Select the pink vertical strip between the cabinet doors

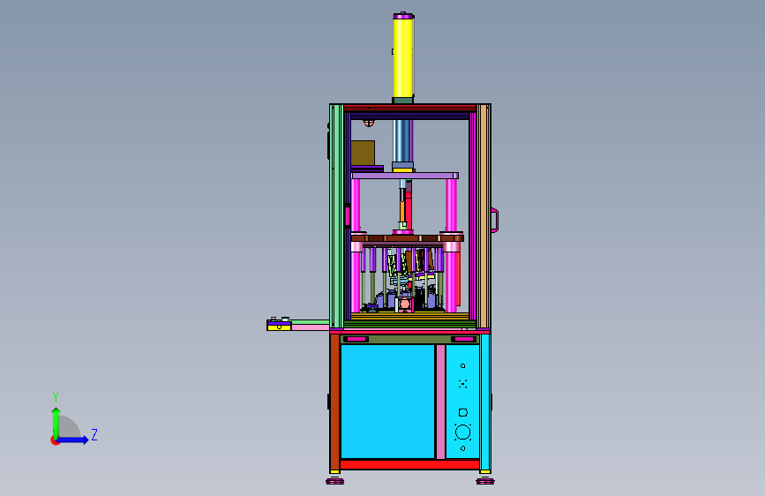point(440,402)
